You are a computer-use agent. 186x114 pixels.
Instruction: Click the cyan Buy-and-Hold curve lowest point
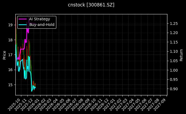[x=32, y=91]
